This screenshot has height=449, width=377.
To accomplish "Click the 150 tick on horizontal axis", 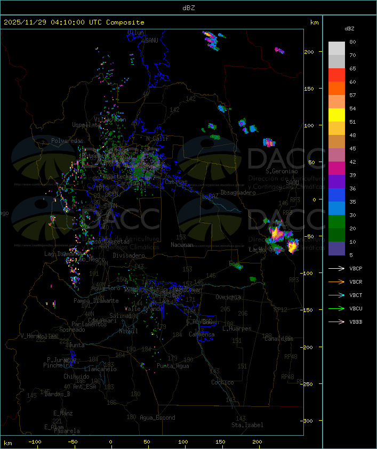I will tap(220, 442).
